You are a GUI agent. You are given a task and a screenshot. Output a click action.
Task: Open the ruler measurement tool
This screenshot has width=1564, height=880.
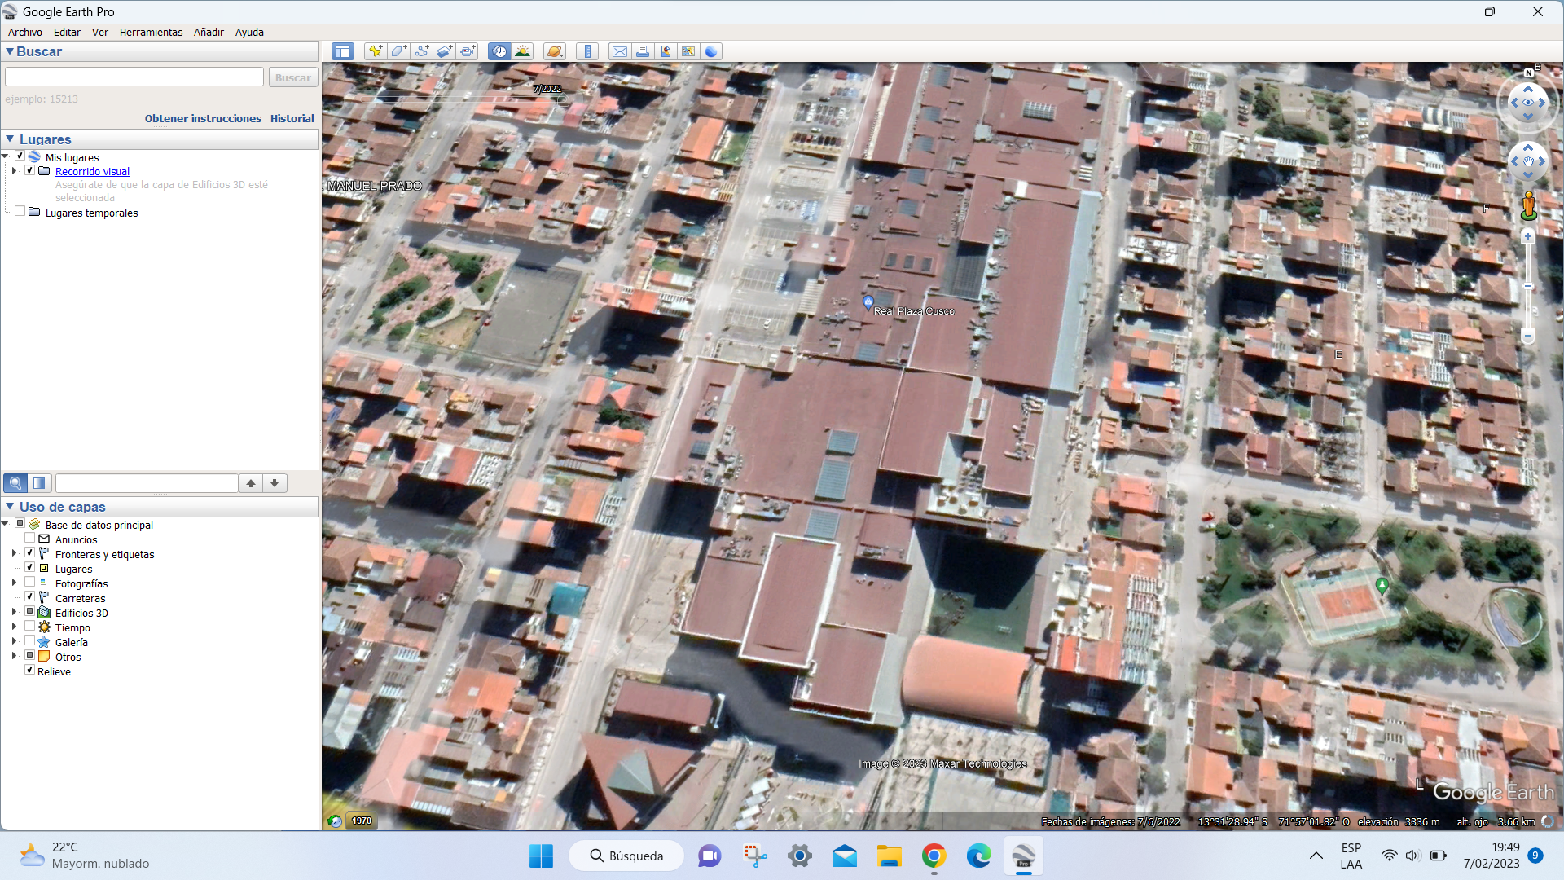587,51
